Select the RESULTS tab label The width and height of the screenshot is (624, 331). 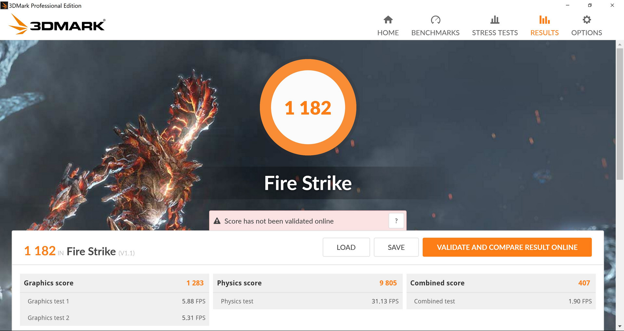(x=545, y=33)
